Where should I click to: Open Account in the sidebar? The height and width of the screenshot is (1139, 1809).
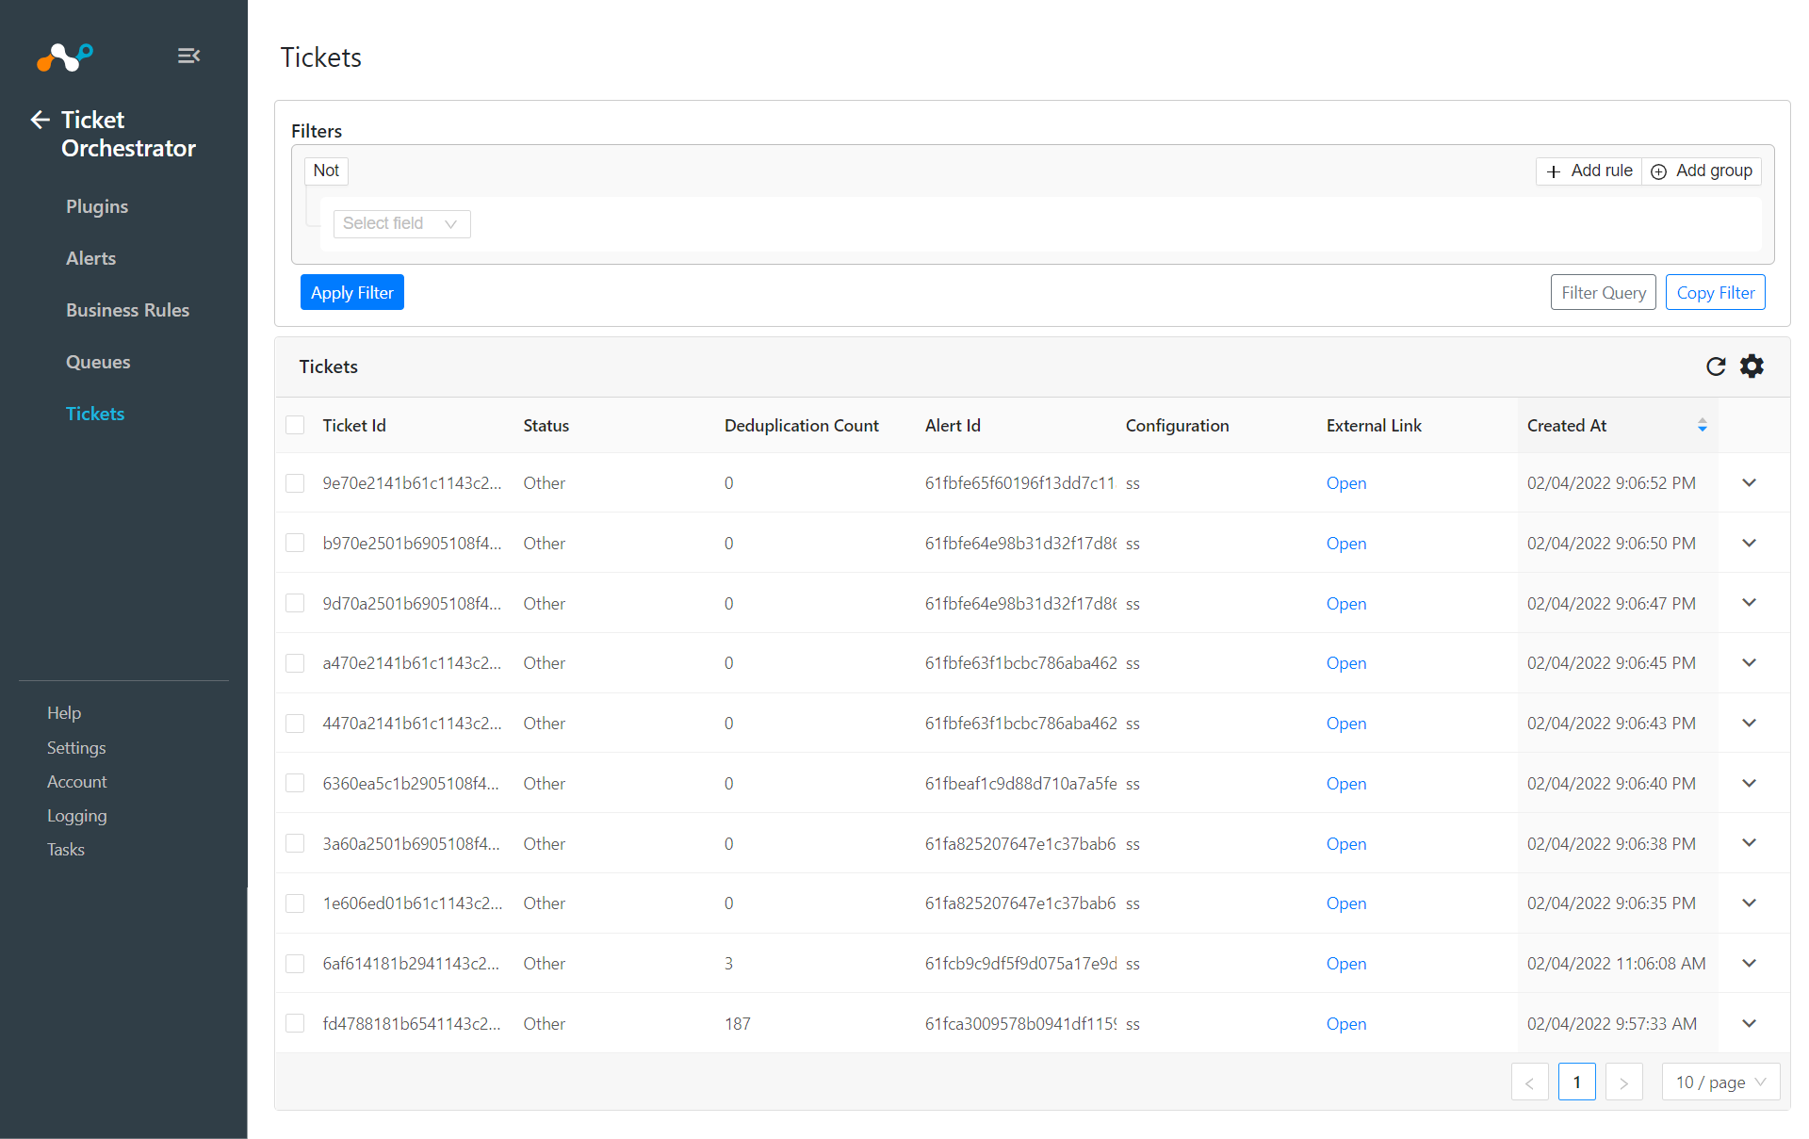[77, 782]
